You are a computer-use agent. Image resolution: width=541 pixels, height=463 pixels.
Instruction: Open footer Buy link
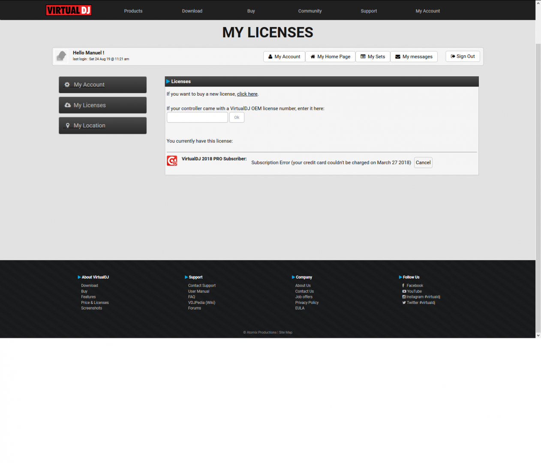84,292
